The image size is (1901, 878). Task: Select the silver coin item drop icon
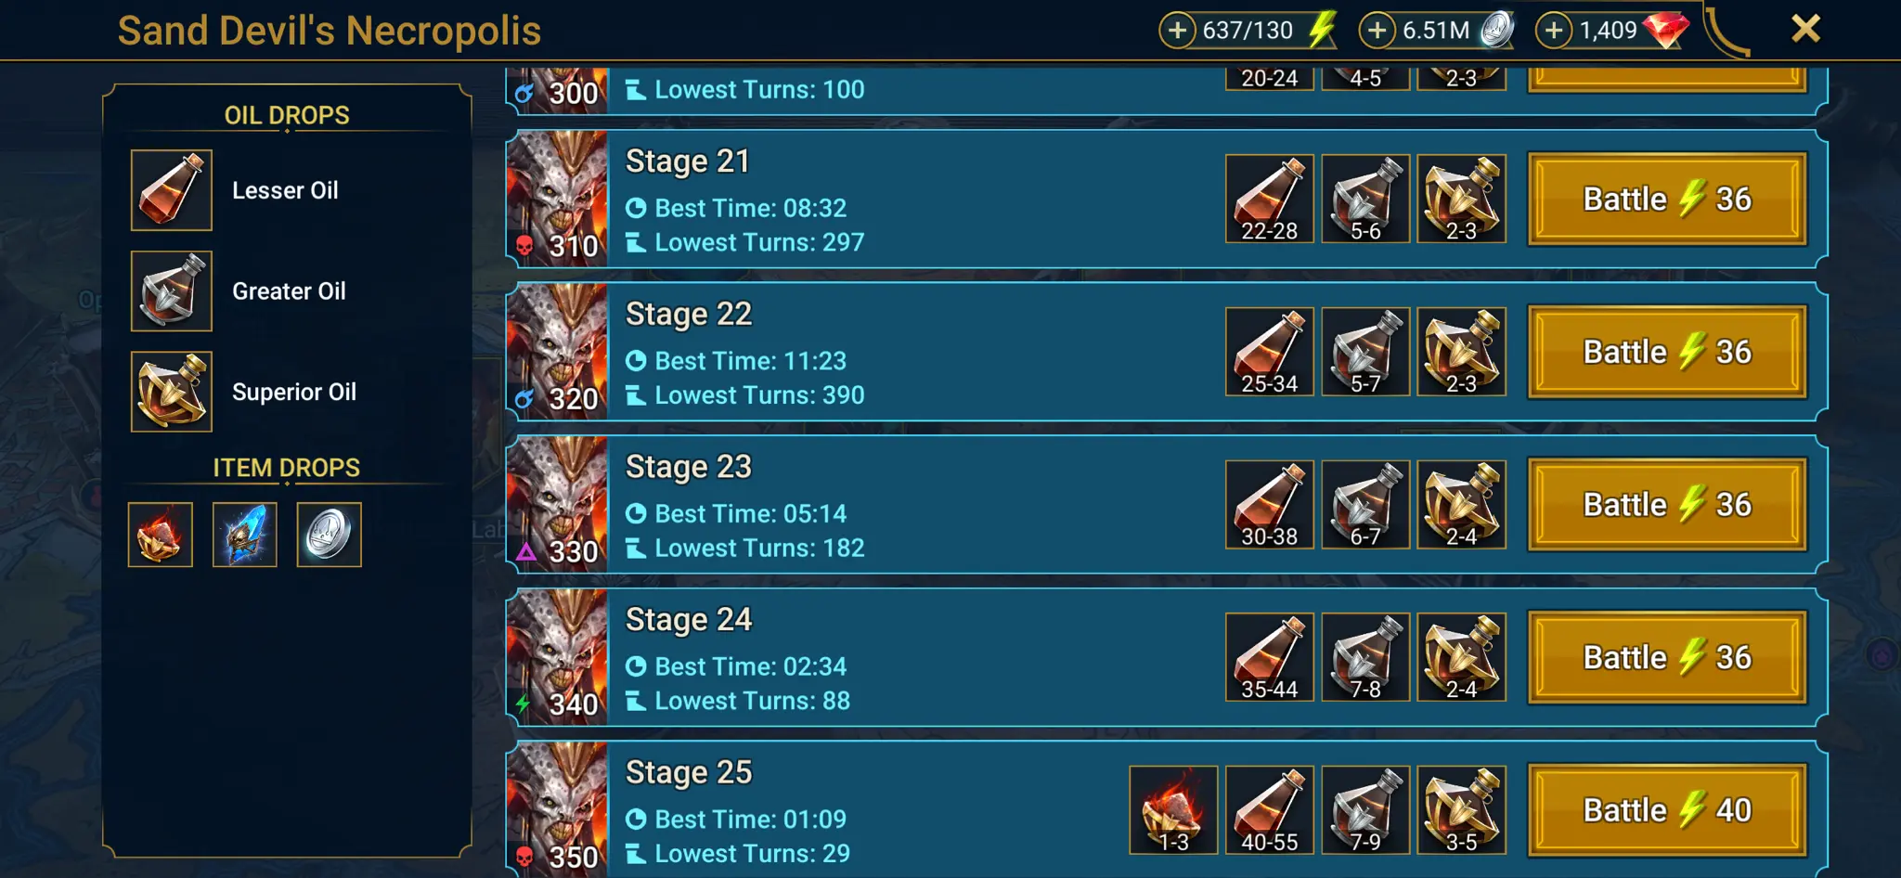(329, 535)
